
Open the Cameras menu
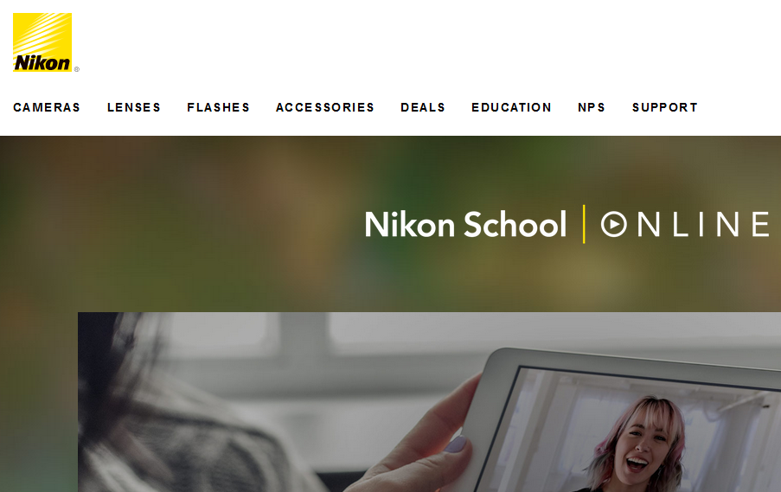47,107
